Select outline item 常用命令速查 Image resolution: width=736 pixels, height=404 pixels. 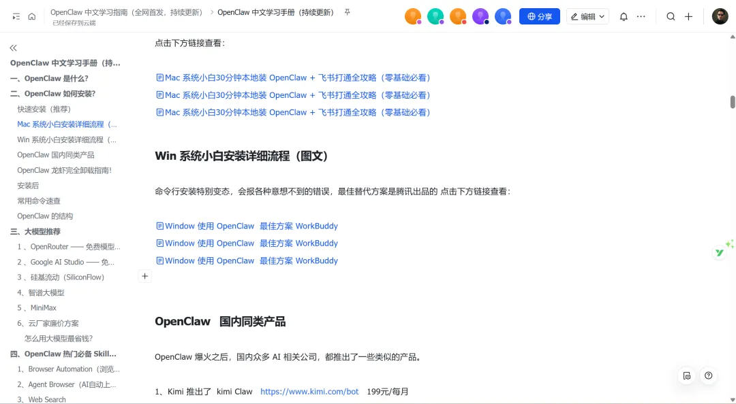[38, 201]
